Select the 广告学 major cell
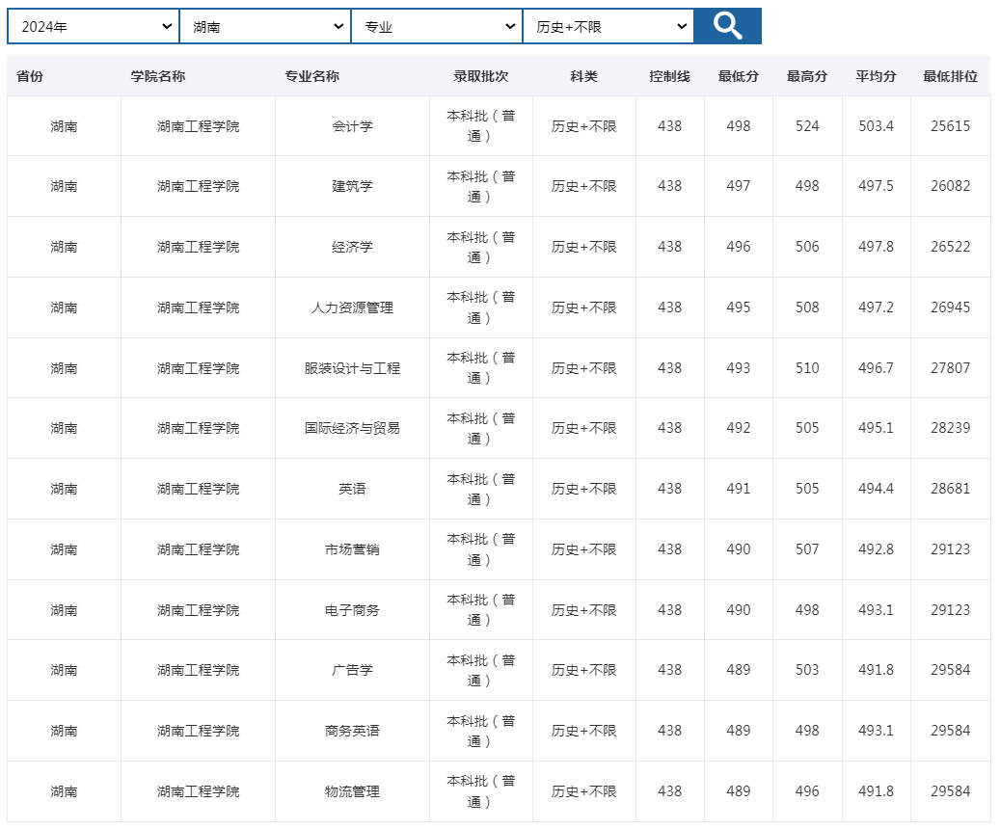The height and width of the screenshot is (829, 1000). coord(352,670)
